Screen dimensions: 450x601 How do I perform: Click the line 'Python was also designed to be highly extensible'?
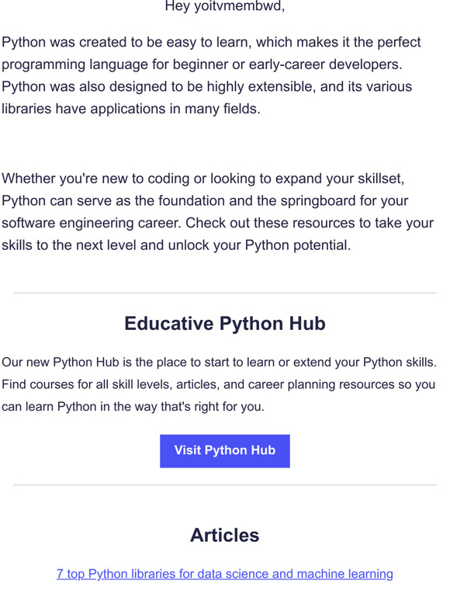207,87
